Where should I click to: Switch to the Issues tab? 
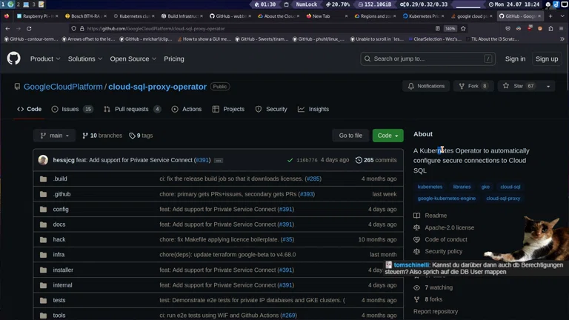point(72,109)
